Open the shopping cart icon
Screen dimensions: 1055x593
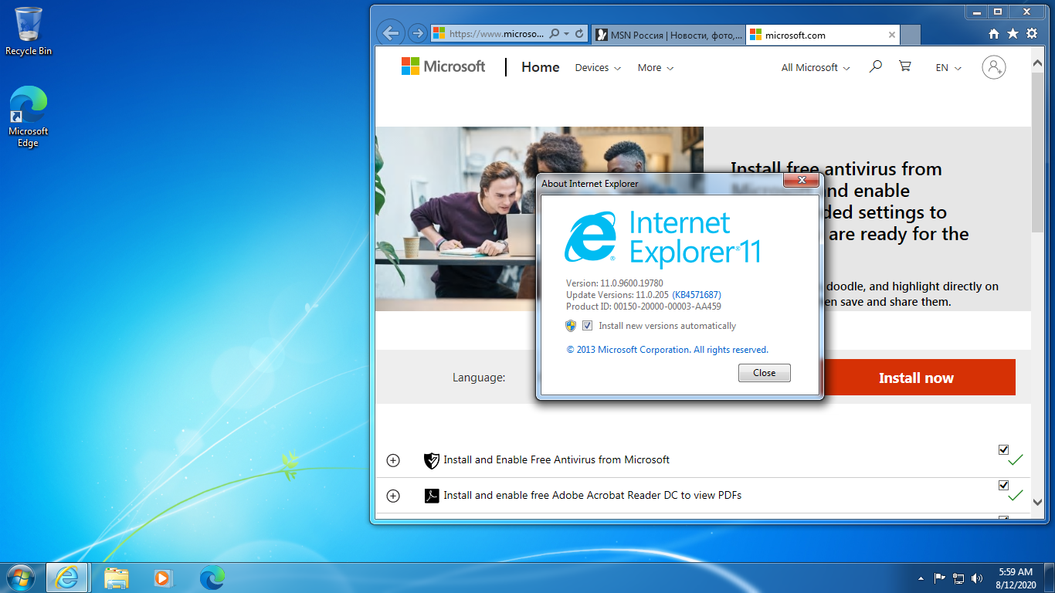(905, 67)
